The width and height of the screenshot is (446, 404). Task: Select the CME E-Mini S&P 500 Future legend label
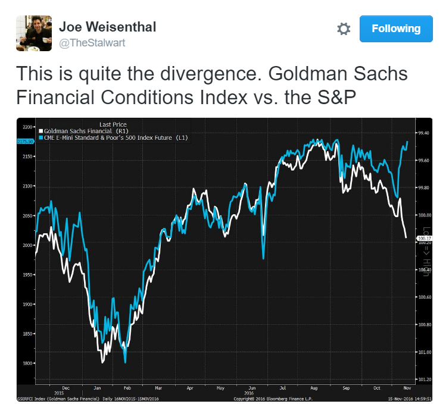pos(116,137)
